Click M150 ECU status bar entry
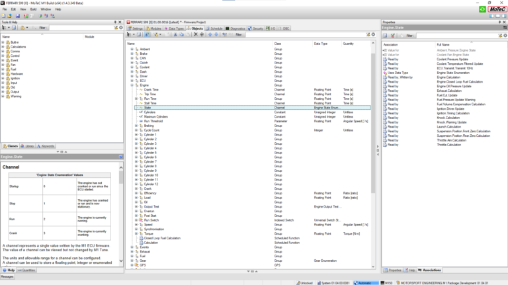Viewport: 508px width, 285px height. [386, 283]
